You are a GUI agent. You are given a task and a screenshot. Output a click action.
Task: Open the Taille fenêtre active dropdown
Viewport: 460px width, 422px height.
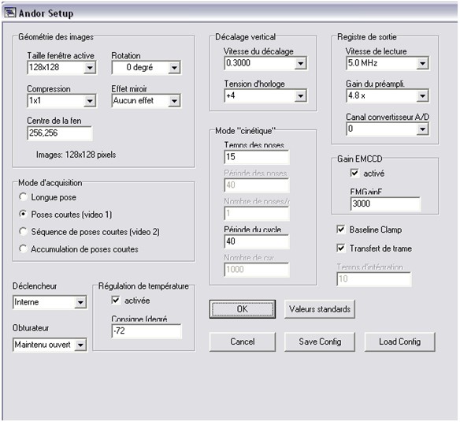coord(62,68)
